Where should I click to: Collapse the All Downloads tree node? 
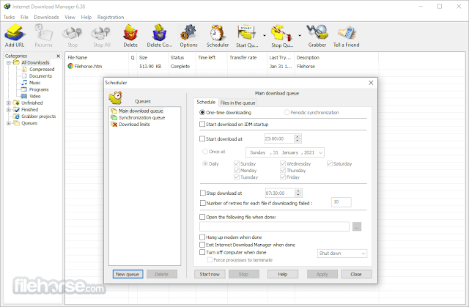coord(9,62)
